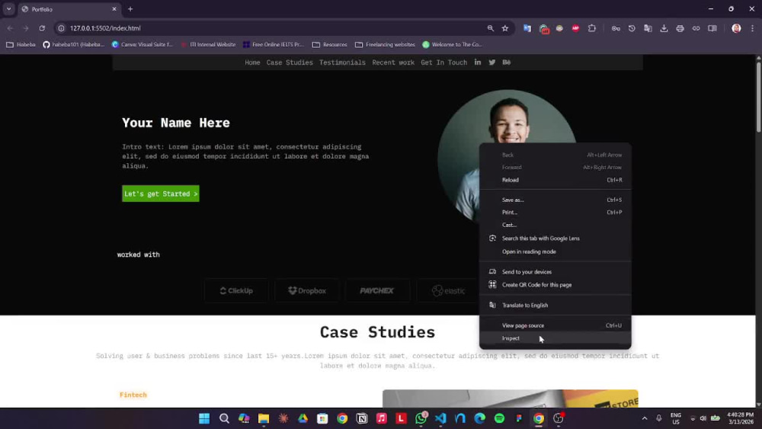Image resolution: width=762 pixels, height=429 pixels.
Task: Click the LinkedIn icon in site navbar
Action: pyautogui.click(x=478, y=62)
